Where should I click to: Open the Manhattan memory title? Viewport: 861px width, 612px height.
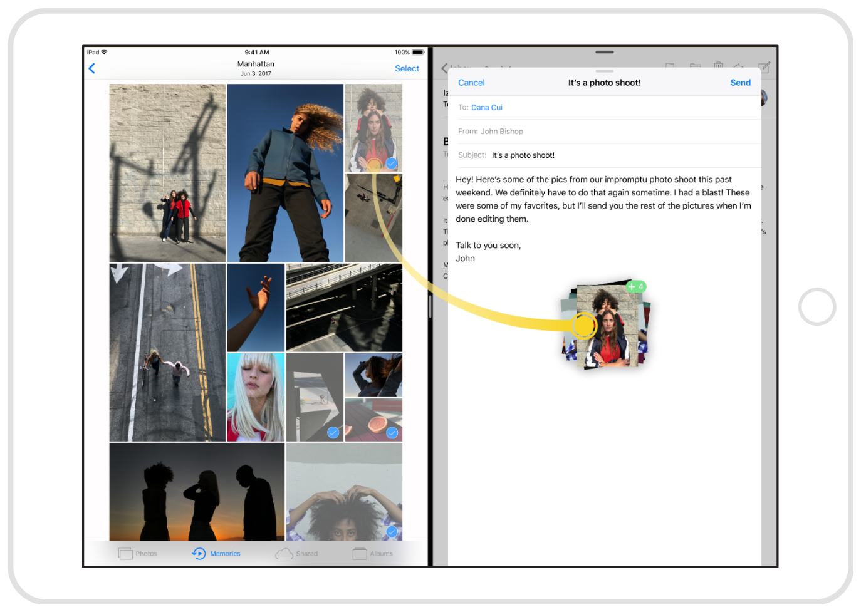[256, 63]
